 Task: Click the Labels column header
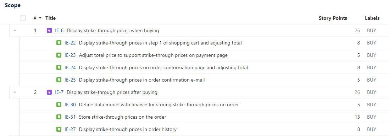coord(372,18)
